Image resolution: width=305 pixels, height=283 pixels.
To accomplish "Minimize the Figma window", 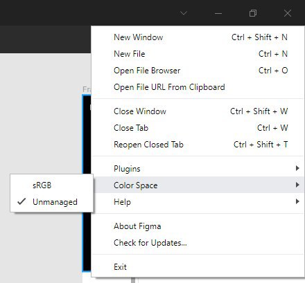I will pyautogui.click(x=218, y=13).
